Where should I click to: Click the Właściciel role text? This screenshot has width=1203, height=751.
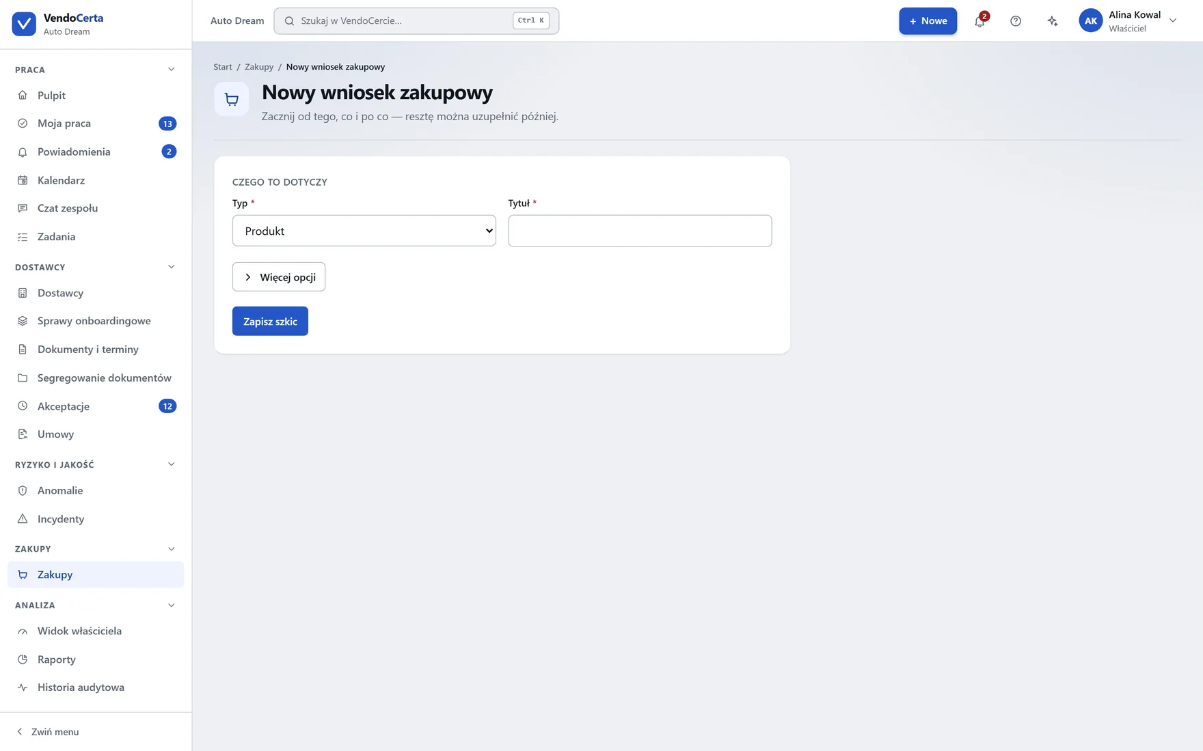coord(1128,29)
